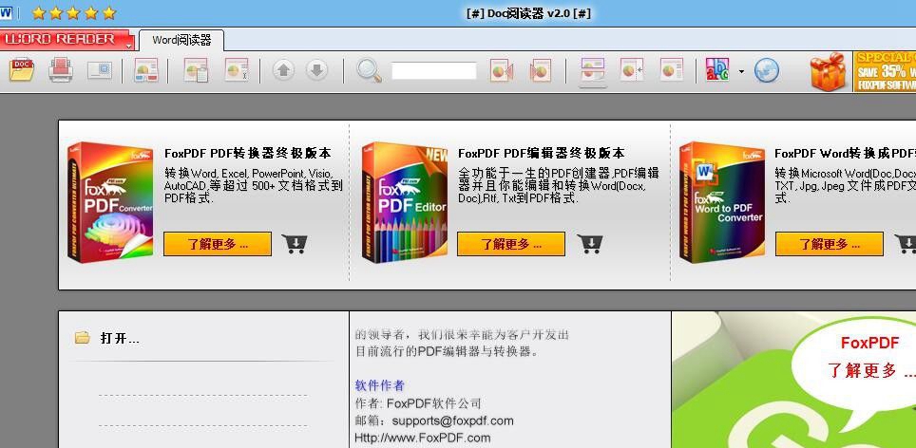Click the text 目前流行的PDF编辑器与转换器。
The height and width of the screenshot is (448, 916).
pos(447,352)
